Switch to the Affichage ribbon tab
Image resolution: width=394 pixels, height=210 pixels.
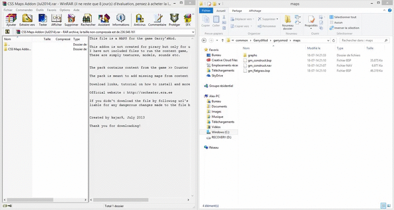(x=255, y=11)
